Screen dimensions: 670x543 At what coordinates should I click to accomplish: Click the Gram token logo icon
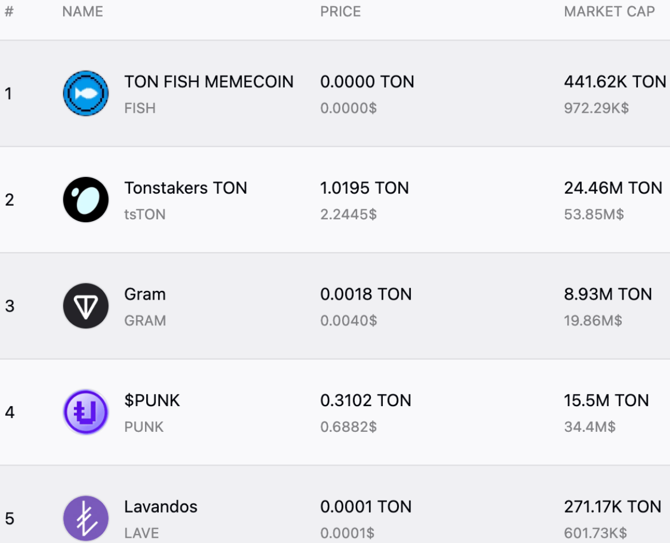85,306
